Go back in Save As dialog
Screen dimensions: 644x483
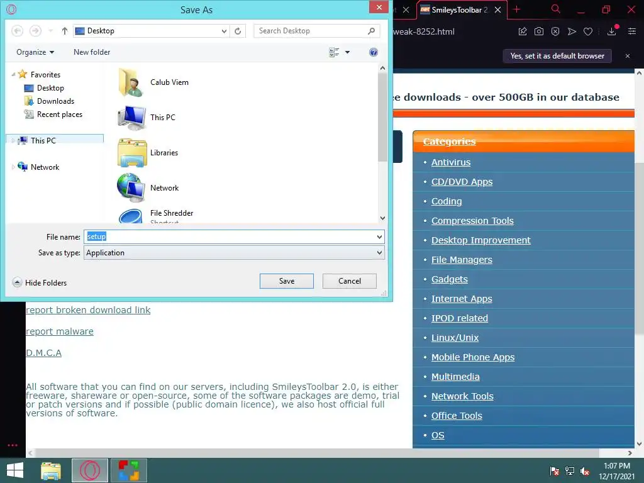point(17,31)
